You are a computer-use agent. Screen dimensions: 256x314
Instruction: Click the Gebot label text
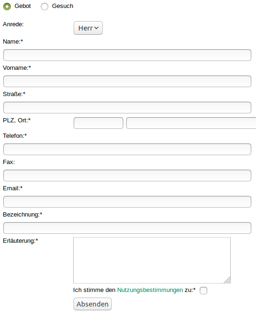23,6
